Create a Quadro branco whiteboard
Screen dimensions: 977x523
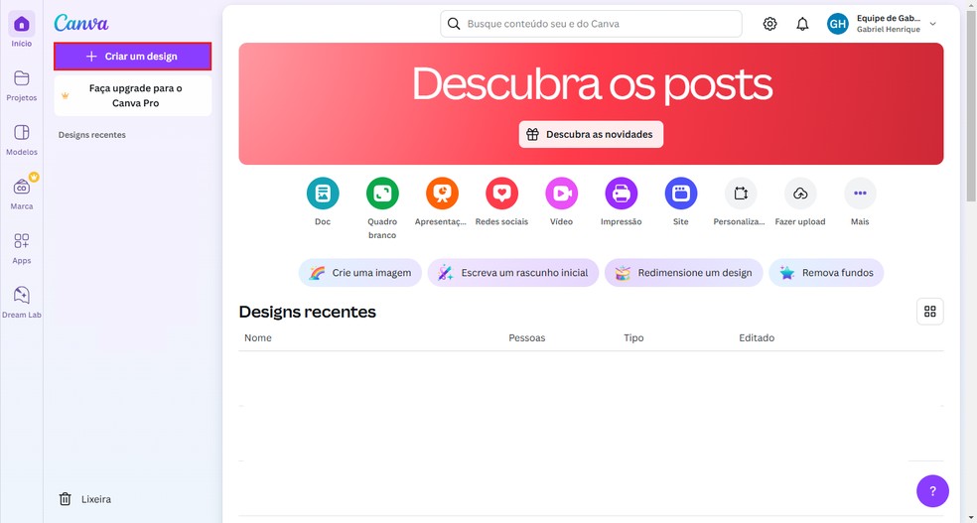(382, 194)
